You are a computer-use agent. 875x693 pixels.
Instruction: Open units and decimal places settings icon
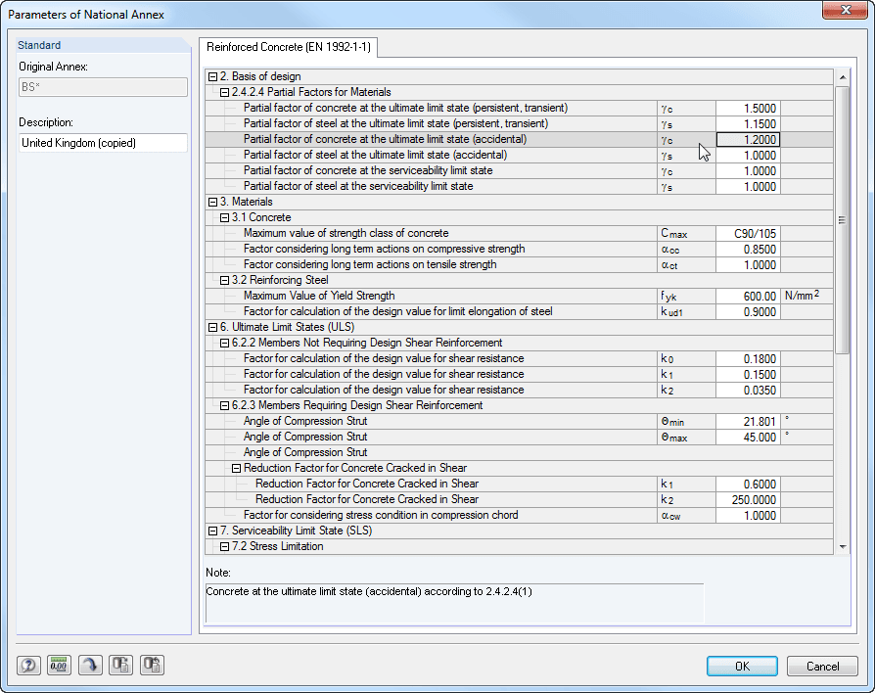coord(59,665)
